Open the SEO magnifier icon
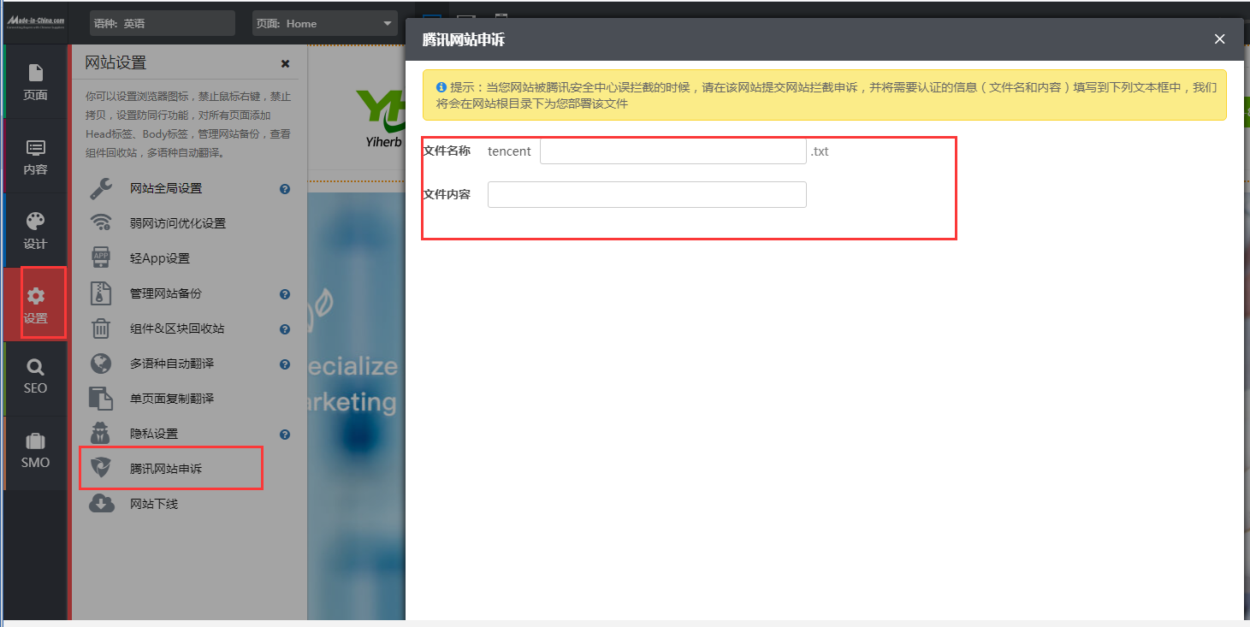This screenshot has width=1250, height=627. pyautogui.click(x=35, y=367)
